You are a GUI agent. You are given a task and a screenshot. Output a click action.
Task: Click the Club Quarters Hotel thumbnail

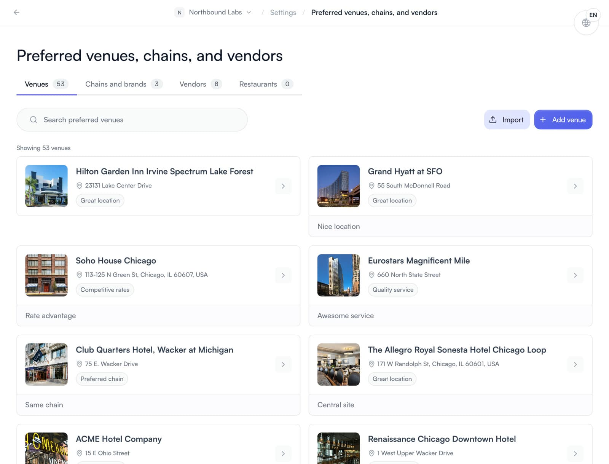(46, 364)
